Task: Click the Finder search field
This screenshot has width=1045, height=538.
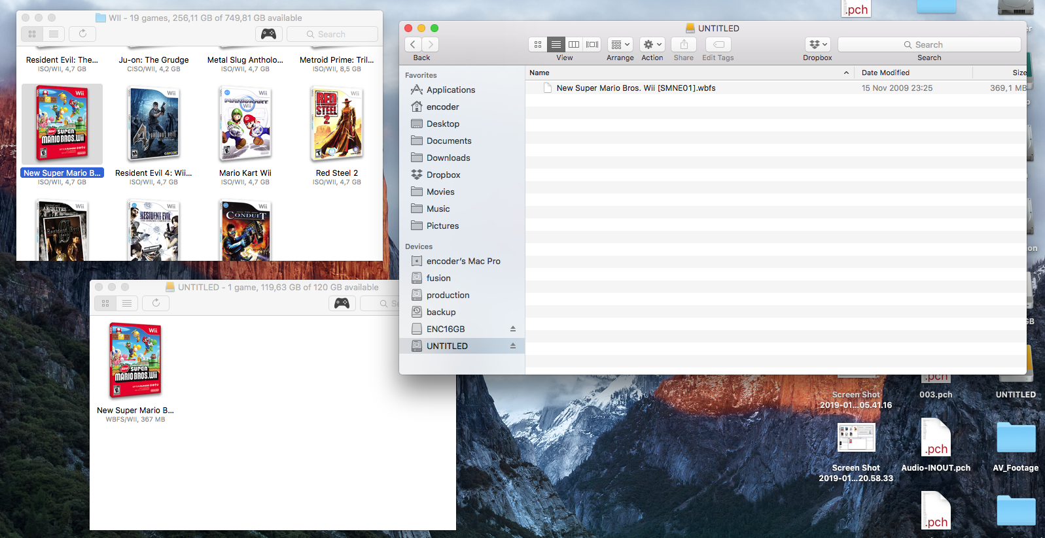Action: (929, 44)
